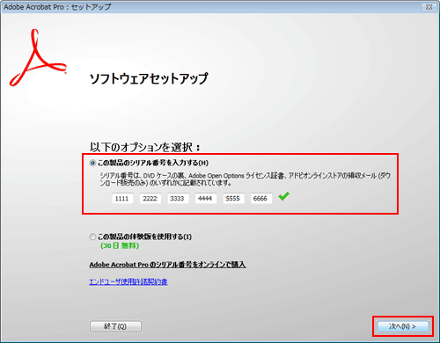The width and height of the screenshot is (440, 343).
Task: Open the end user license agreement link
Action: (128, 282)
